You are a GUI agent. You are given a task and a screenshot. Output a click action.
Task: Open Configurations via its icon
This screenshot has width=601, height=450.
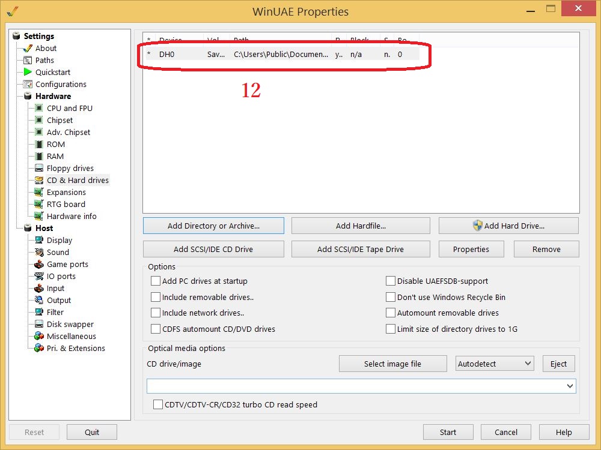pyautogui.click(x=28, y=84)
